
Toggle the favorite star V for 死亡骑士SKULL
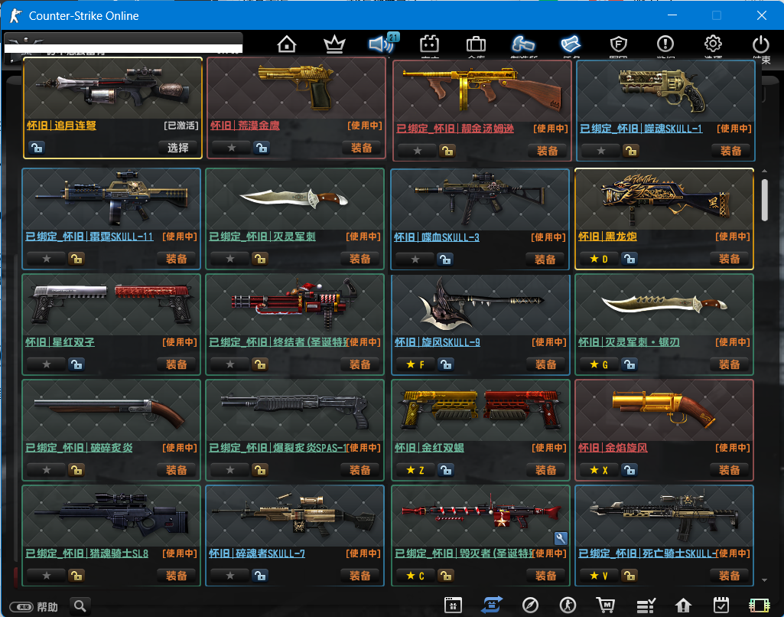click(599, 576)
